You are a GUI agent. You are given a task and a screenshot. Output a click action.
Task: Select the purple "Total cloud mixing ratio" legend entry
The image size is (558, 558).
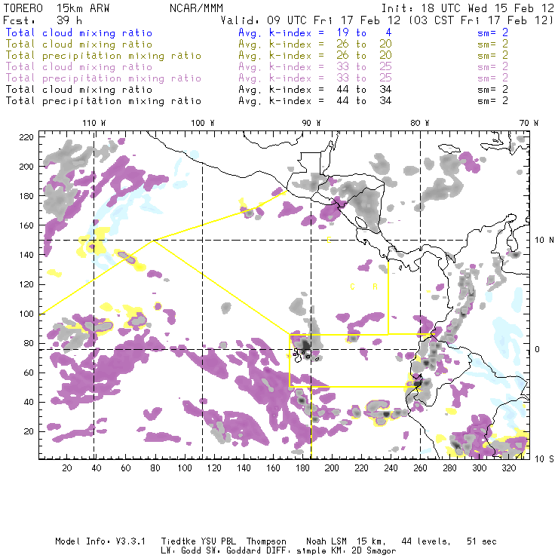coord(79,67)
